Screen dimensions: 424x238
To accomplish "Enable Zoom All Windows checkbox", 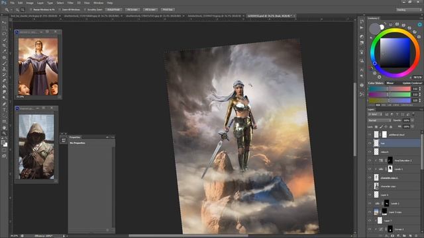I will 60,10.
